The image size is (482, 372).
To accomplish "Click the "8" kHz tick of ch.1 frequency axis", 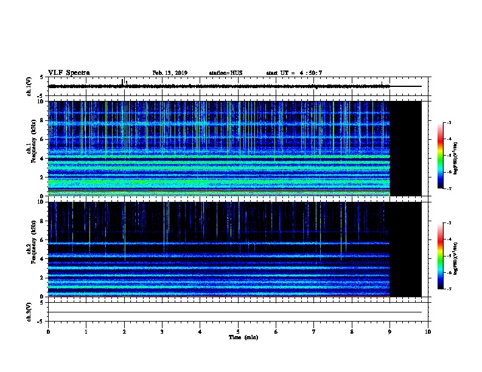I will (x=42, y=120).
